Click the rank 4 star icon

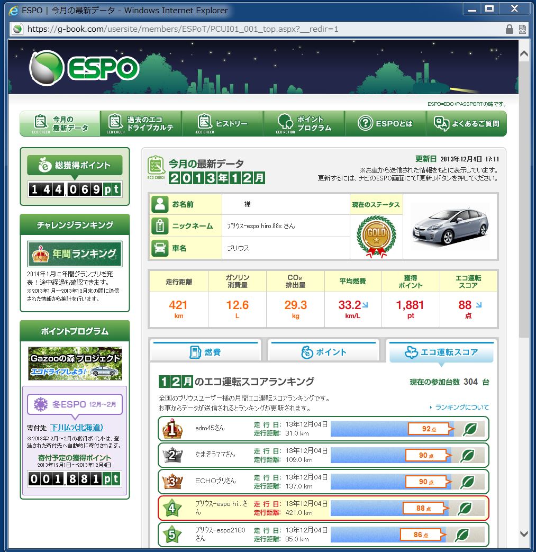pos(172,508)
